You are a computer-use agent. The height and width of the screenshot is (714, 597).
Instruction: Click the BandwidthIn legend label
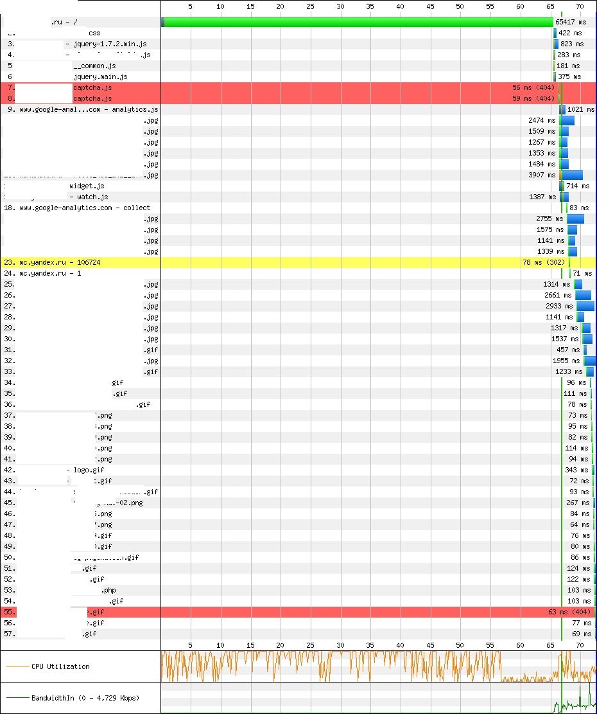point(85,698)
